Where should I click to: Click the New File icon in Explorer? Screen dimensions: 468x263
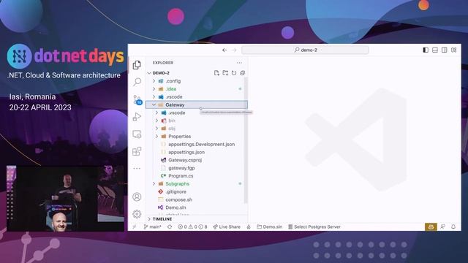pos(216,73)
